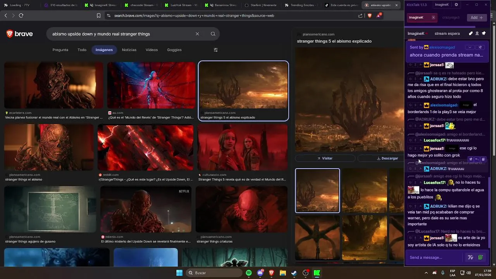Viewport: 496px width, 279px height.
Task: Open the stream info rocket icon in KickTalk
Action: [471, 33]
